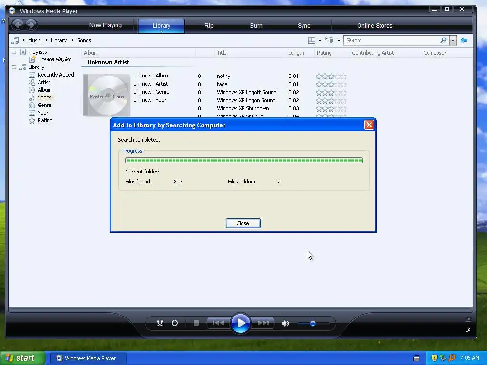The height and width of the screenshot is (365, 487).
Task: Open the view options icon
Action: click(329, 40)
